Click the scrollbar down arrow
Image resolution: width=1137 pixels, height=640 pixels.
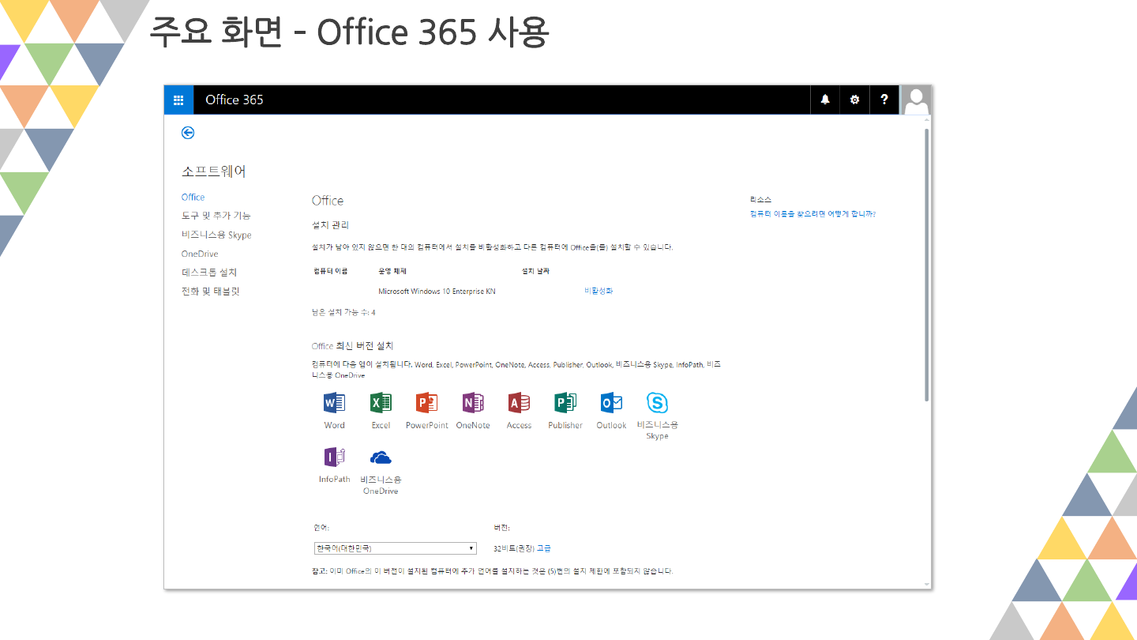coord(927,585)
